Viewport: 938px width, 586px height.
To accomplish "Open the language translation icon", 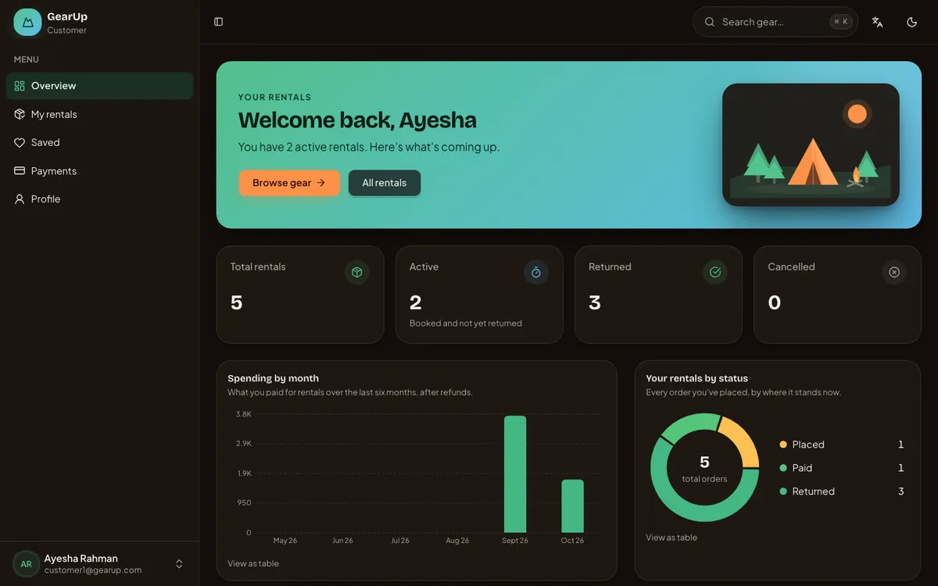I will pos(877,22).
